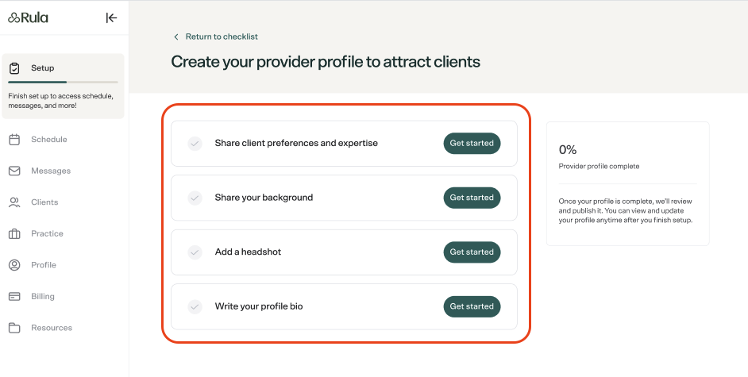Click the back chevron before Return to checklist
Viewport: 748px width, 377px height.
pyautogui.click(x=176, y=37)
